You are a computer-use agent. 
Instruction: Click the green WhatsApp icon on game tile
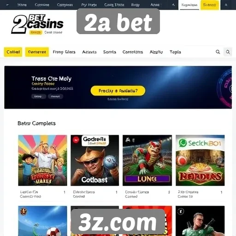point(183,143)
